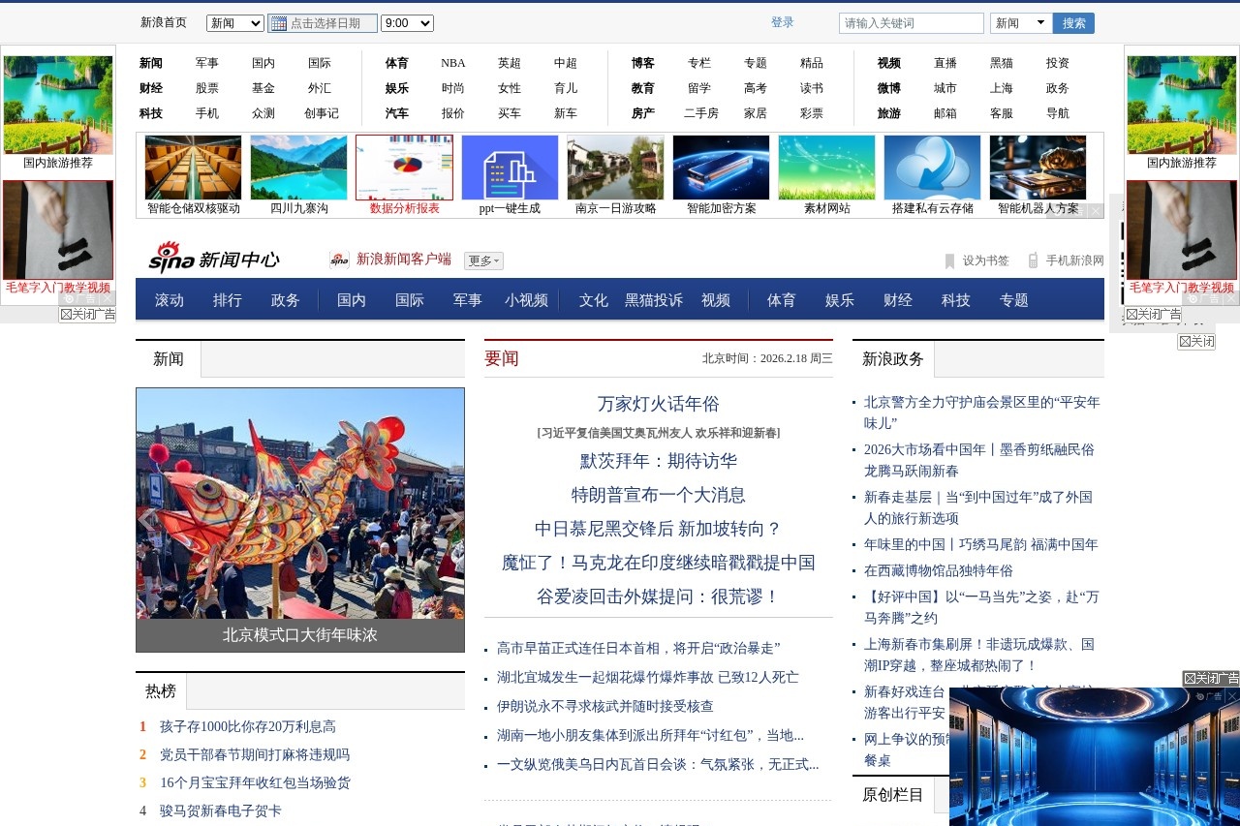Open 在西藏博物馆品独特年俗 article
1240x826 pixels.
point(939,570)
